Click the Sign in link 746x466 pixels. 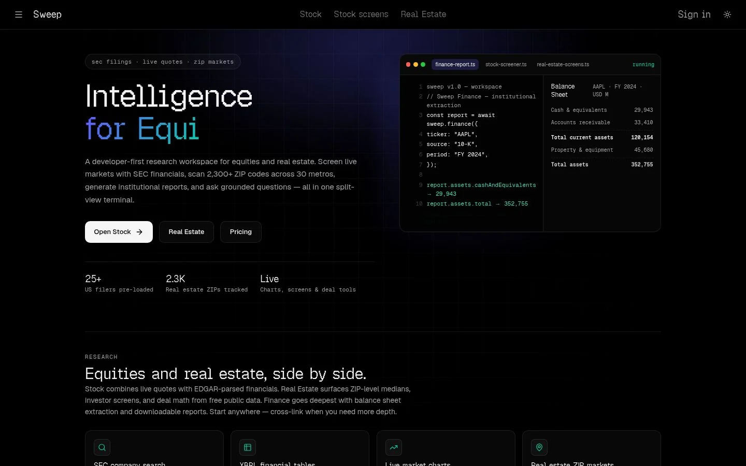pyautogui.click(x=694, y=14)
